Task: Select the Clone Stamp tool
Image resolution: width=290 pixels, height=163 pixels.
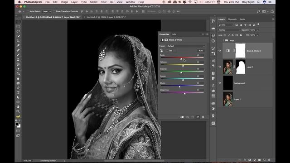Action: click(x=18, y=60)
